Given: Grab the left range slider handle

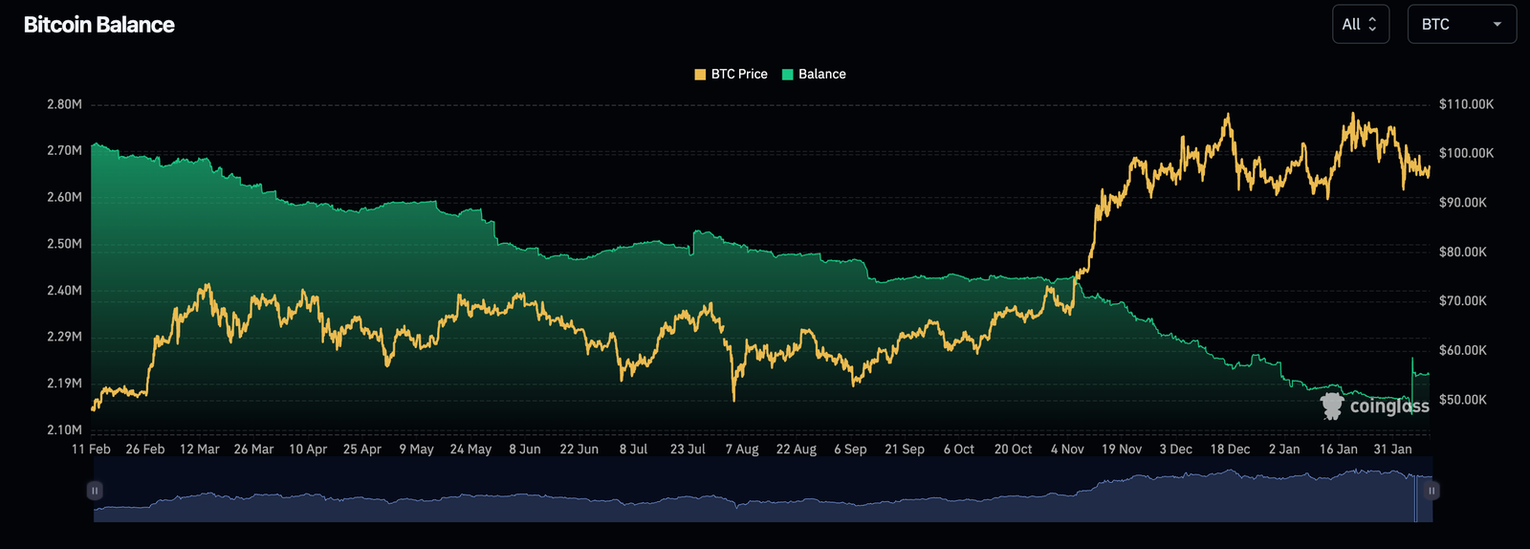Looking at the screenshot, I should 95,491.
